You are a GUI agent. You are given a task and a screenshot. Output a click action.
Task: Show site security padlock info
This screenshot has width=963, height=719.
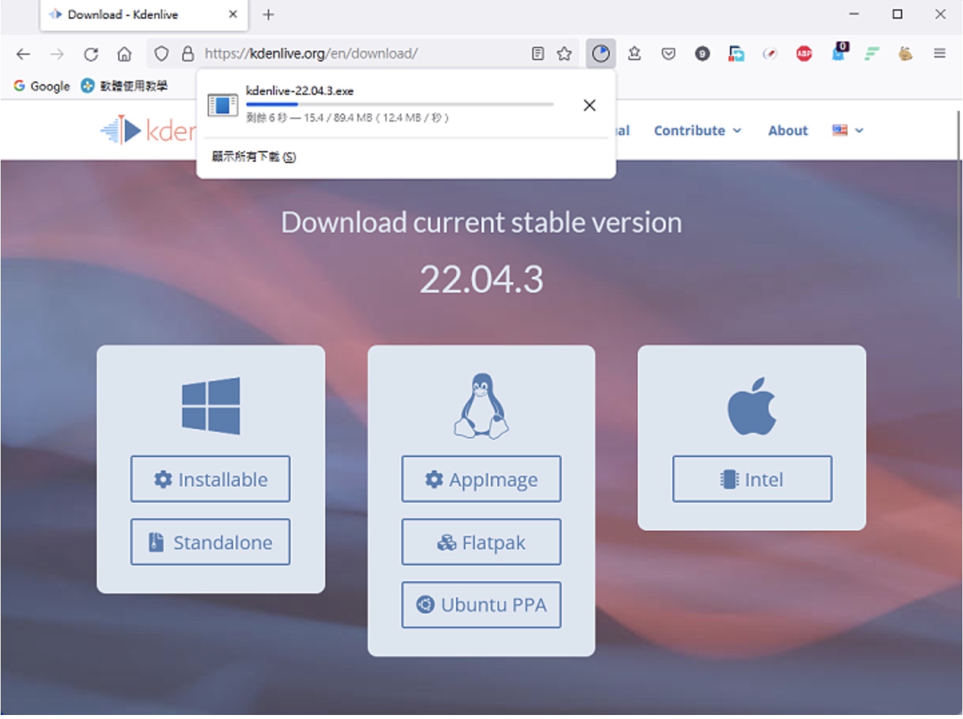click(188, 53)
